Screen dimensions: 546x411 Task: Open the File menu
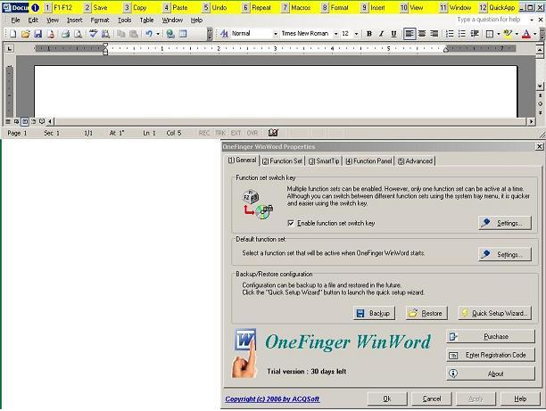(15, 21)
